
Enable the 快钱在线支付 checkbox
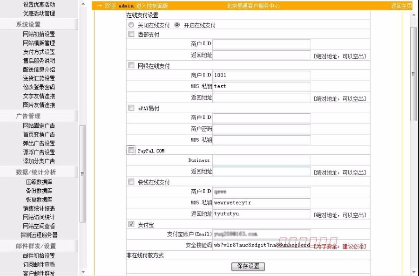click(x=131, y=182)
